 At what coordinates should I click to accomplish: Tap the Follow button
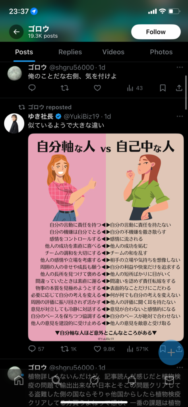[x=156, y=32]
